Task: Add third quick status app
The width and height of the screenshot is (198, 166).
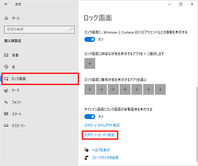Action: (113, 90)
